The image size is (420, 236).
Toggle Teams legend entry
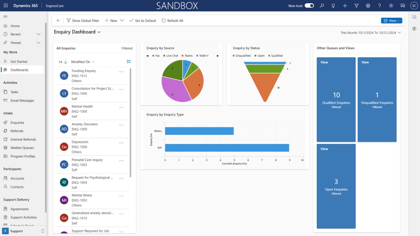[187, 56]
